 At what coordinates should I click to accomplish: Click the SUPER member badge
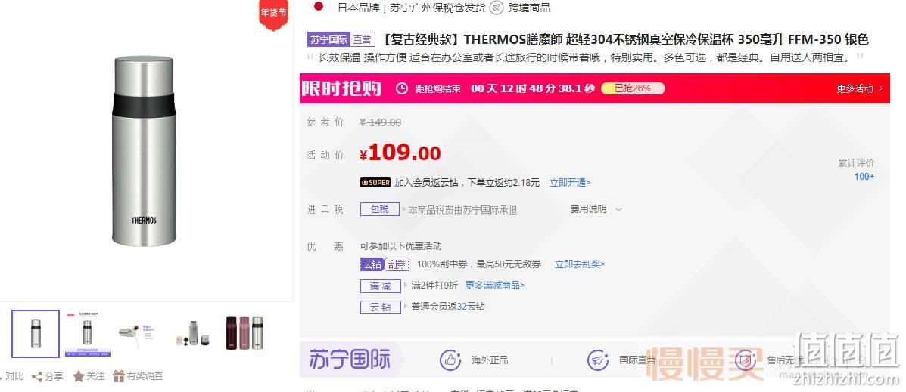[x=375, y=183]
